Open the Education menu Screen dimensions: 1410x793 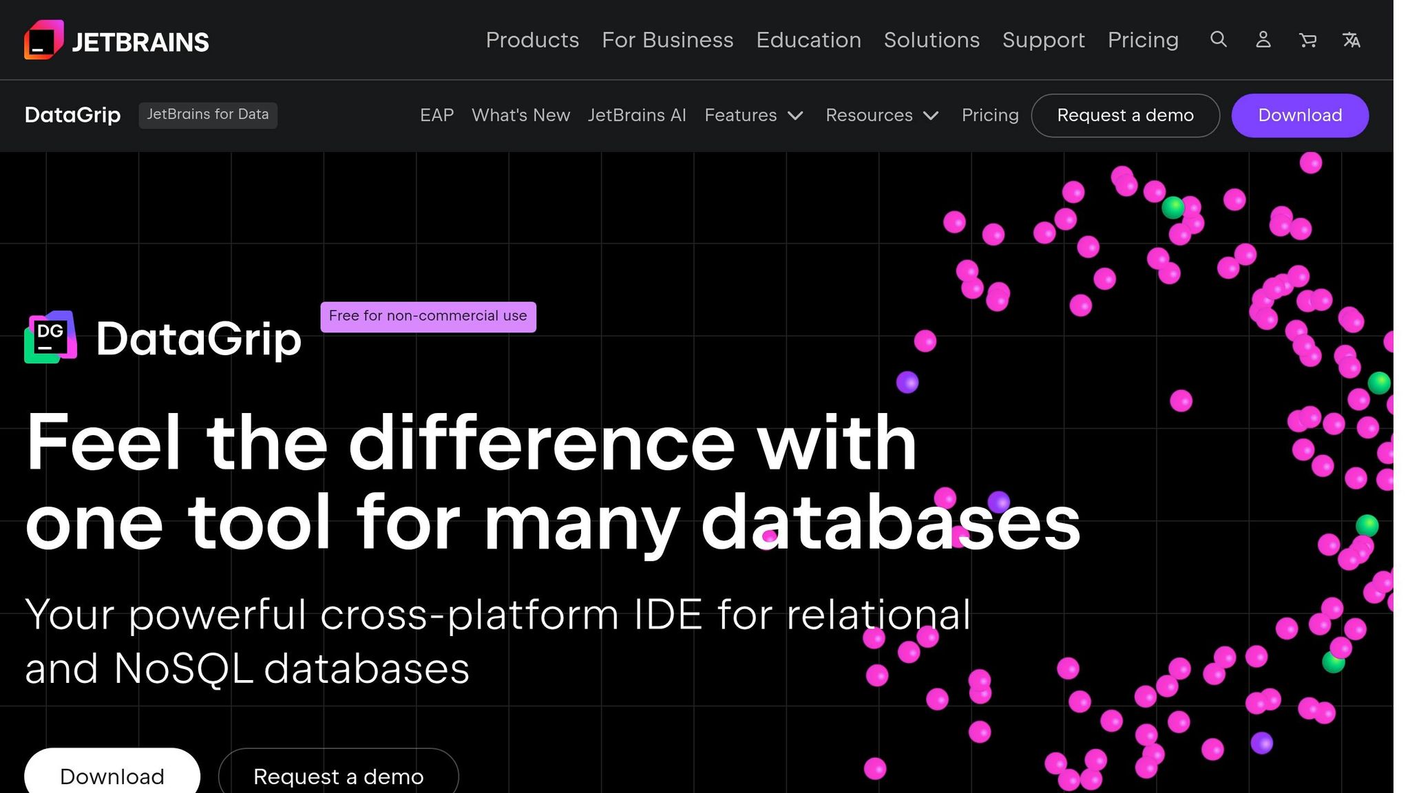click(808, 40)
